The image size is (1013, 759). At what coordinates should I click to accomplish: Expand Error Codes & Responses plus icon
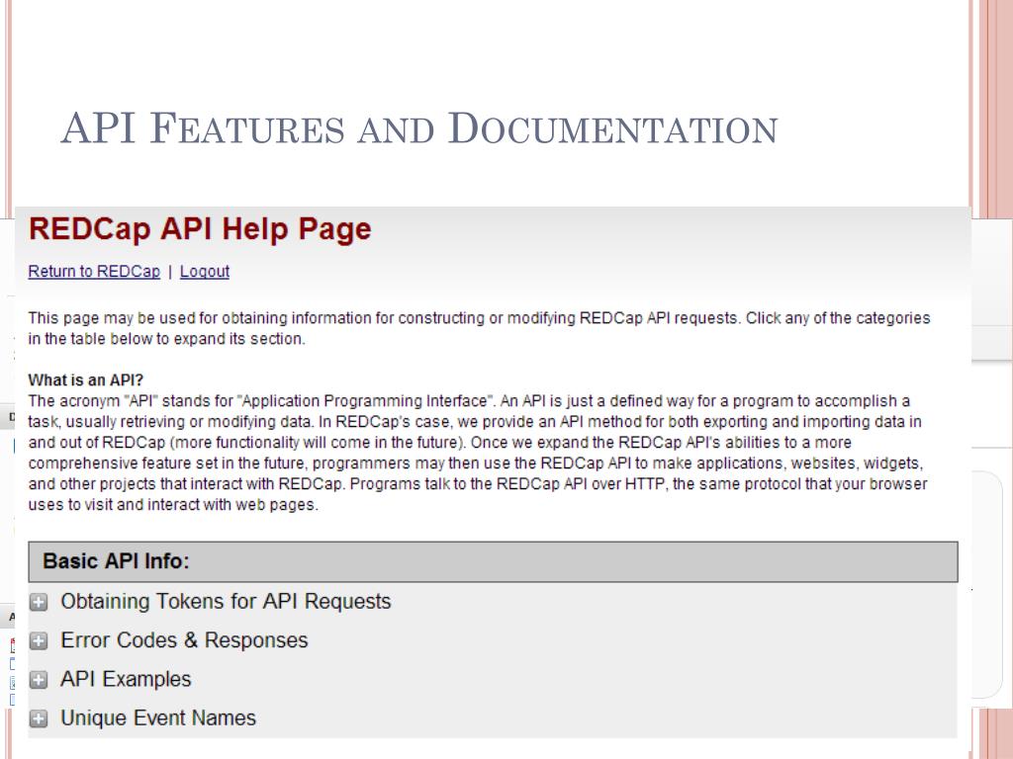39,640
